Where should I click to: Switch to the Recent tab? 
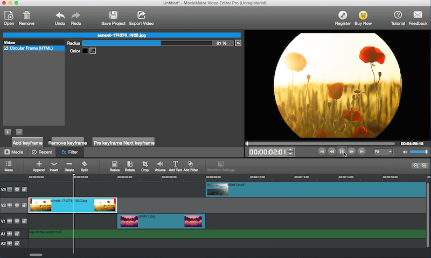[41, 152]
